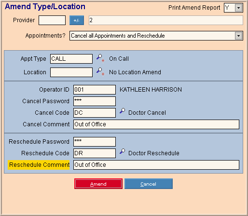
Task: Click the +/- provider button
Action: pyautogui.click(x=77, y=20)
